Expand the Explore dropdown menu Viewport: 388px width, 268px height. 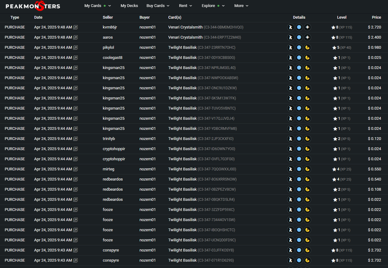(x=213, y=6)
